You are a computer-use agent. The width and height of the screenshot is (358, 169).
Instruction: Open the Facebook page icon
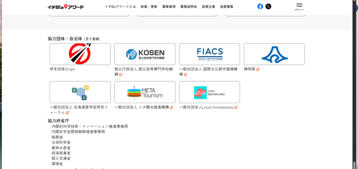(x=260, y=7)
